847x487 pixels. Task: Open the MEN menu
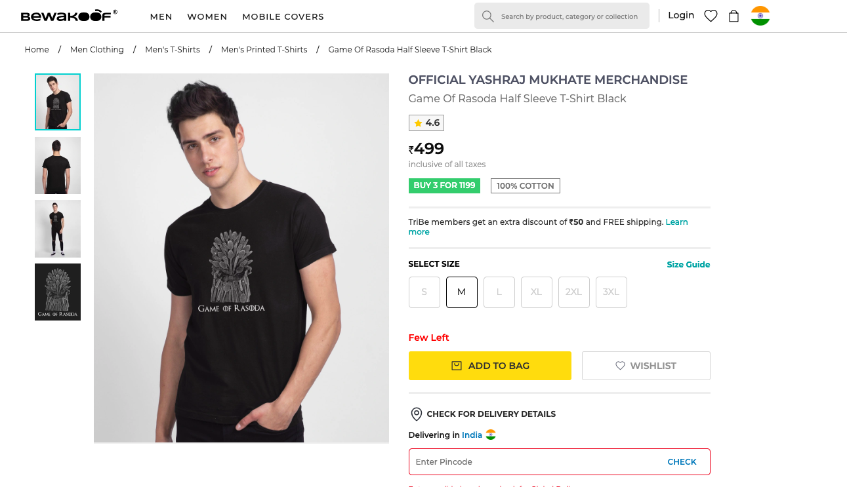(x=161, y=16)
